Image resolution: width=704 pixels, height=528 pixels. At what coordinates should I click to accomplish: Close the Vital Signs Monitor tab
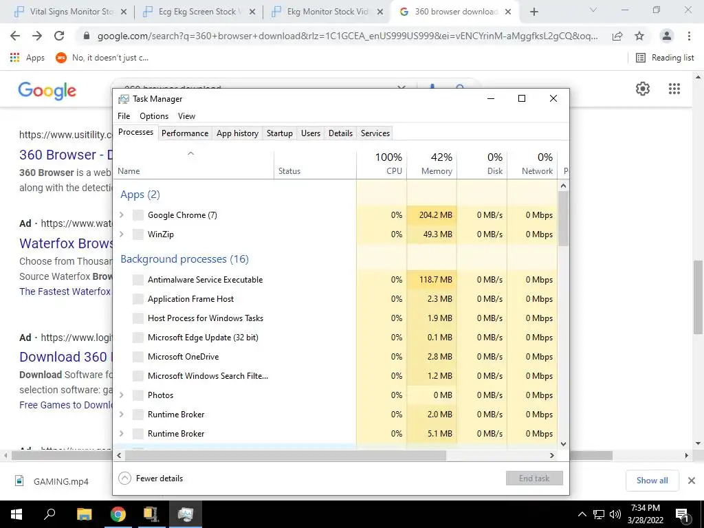pyautogui.click(x=124, y=12)
